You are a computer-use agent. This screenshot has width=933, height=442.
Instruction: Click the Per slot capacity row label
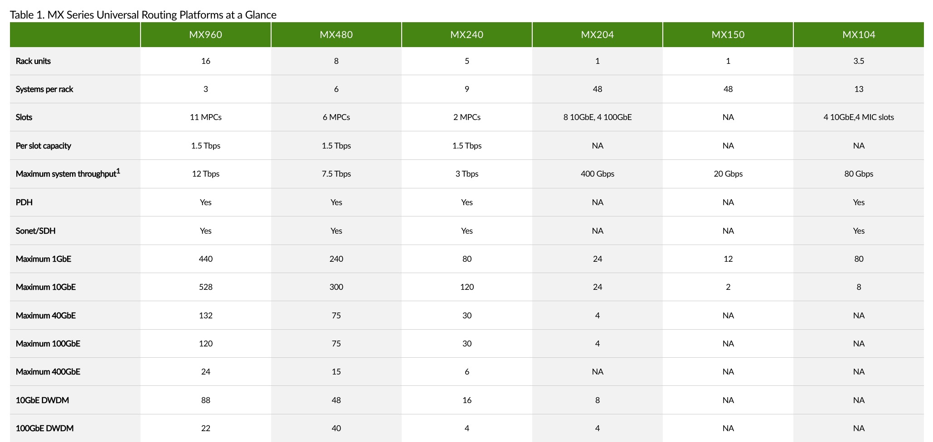pyautogui.click(x=44, y=146)
